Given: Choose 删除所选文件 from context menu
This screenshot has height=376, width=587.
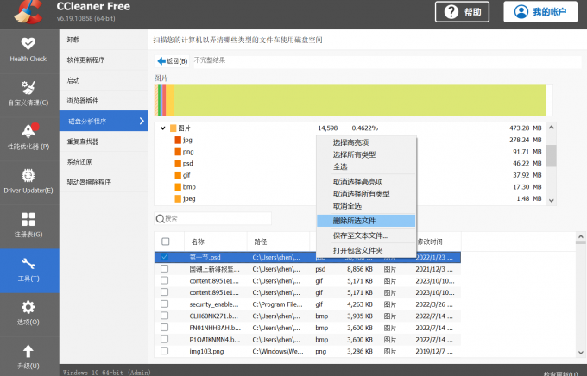Looking at the screenshot, I should 366,221.
